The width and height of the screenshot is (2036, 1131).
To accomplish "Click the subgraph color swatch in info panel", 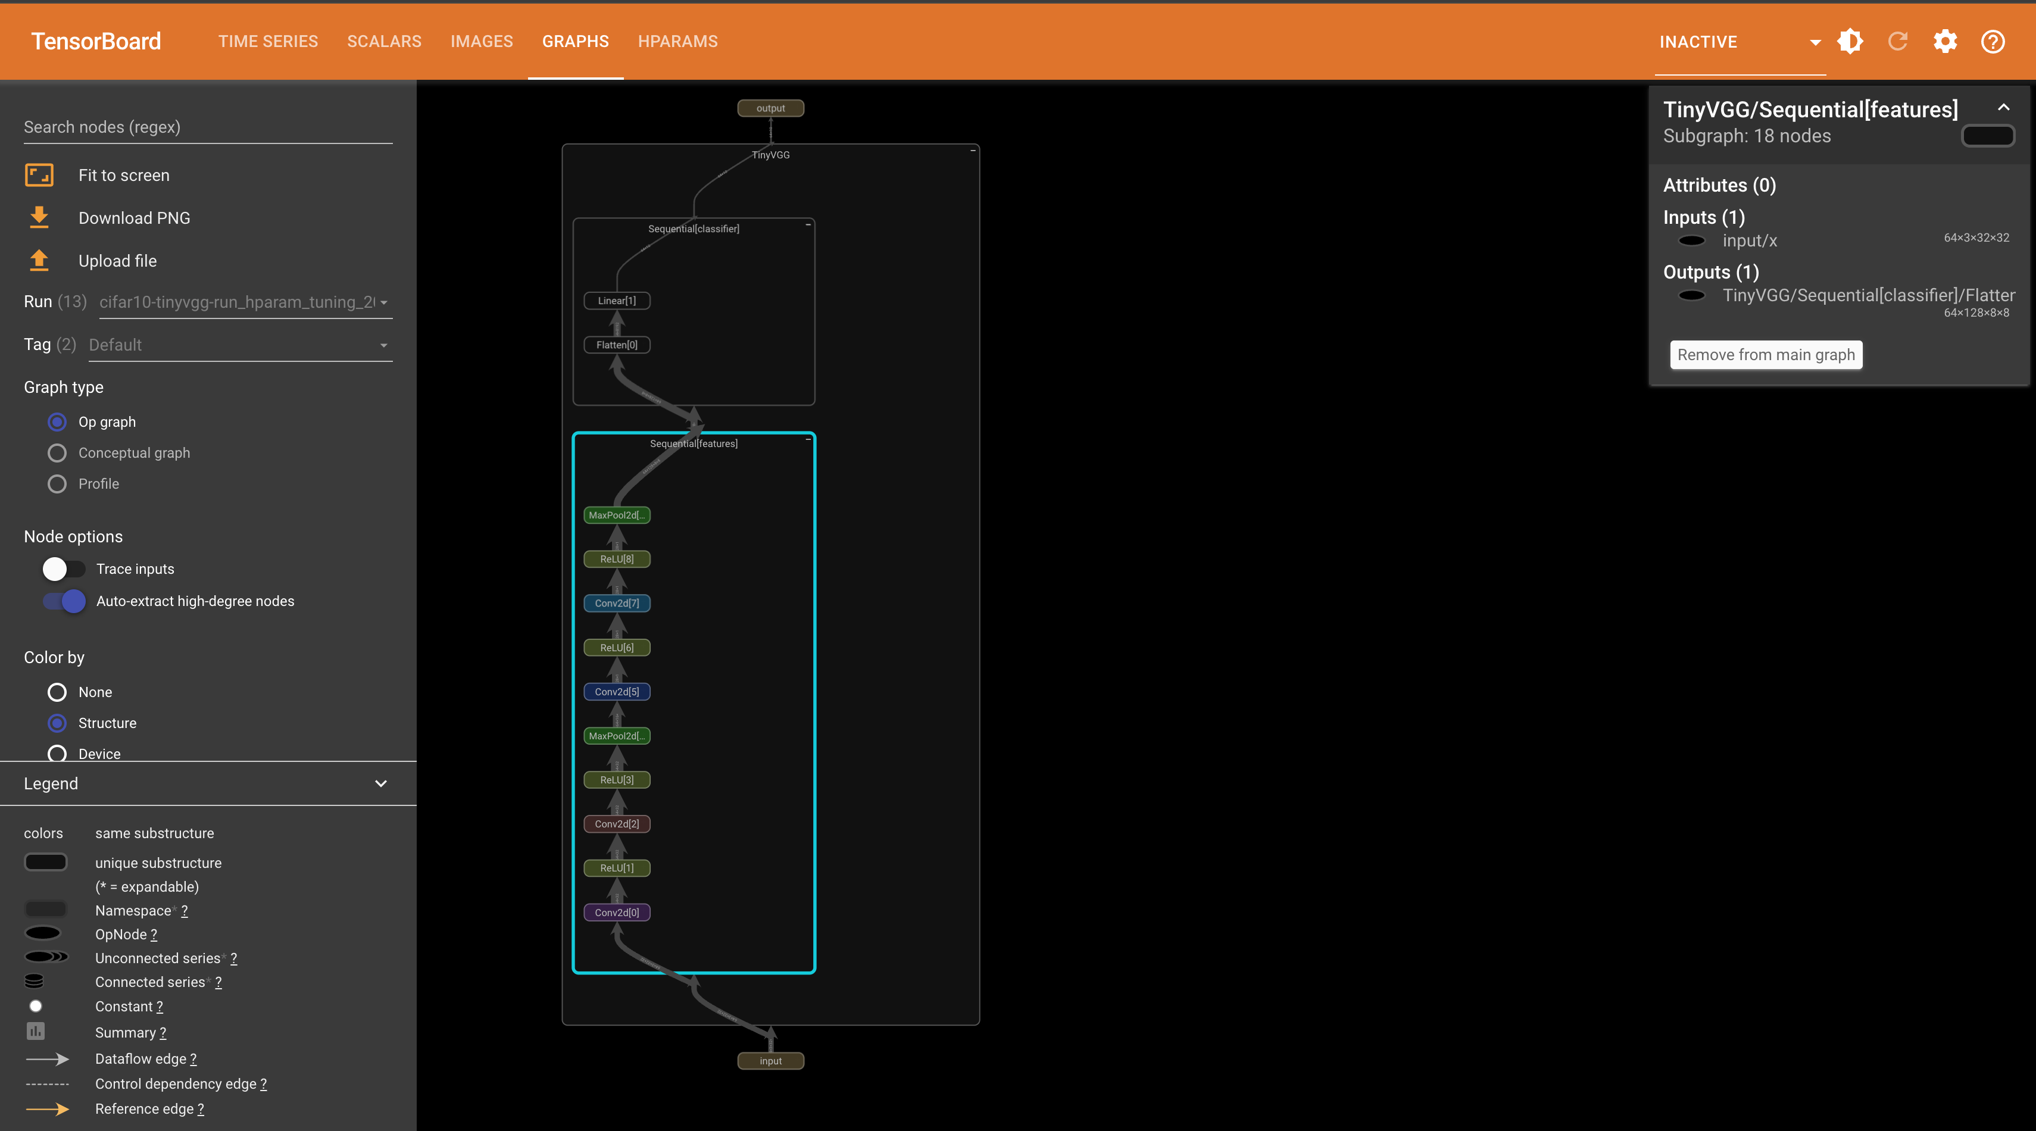I will click(x=1988, y=137).
